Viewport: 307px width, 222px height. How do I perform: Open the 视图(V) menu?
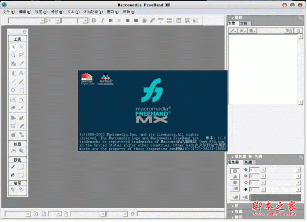[41, 12]
